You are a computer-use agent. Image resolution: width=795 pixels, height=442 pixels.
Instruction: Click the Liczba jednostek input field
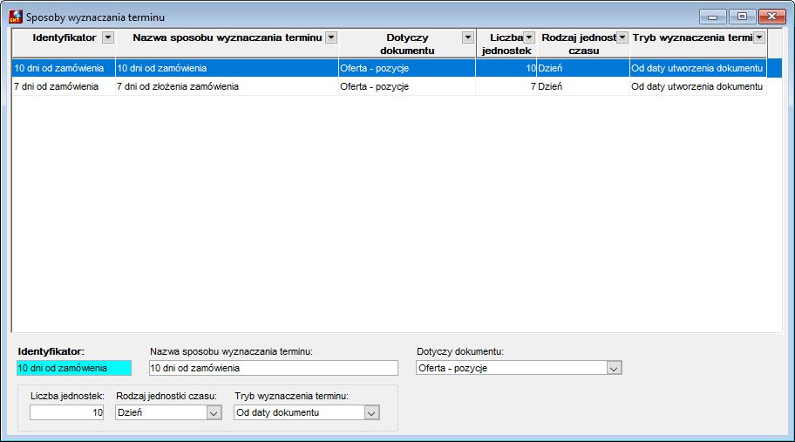coord(66,412)
